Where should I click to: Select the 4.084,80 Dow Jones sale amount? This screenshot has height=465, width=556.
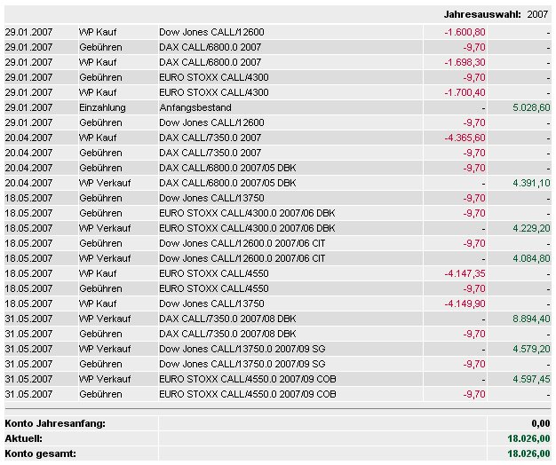click(x=531, y=258)
